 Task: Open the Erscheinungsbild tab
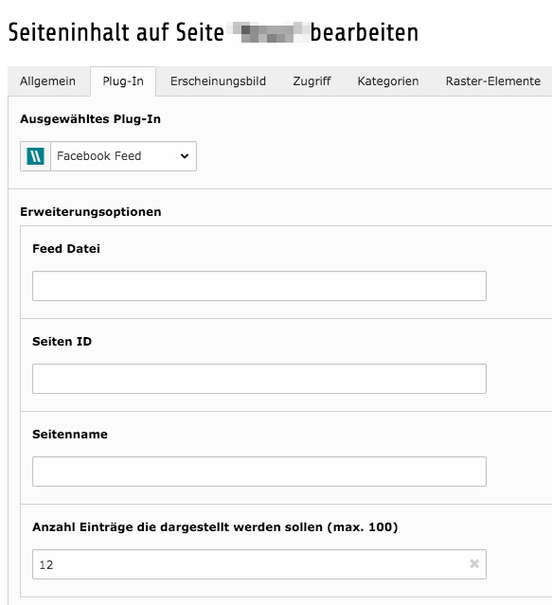[218, 81]
